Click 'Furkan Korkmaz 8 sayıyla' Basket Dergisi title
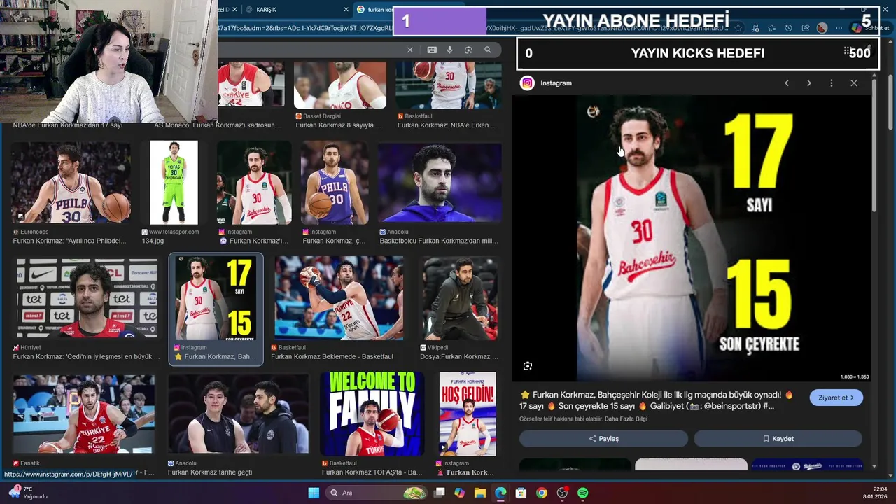The height and width of the screenshot is (504, 896). click(x=339, y=126)
